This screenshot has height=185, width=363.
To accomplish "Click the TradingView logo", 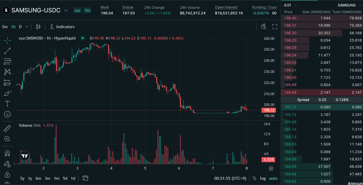I will click(x=25, y=156).
